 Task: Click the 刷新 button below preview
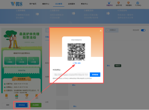pyautogui.click(x=8, y=105)
